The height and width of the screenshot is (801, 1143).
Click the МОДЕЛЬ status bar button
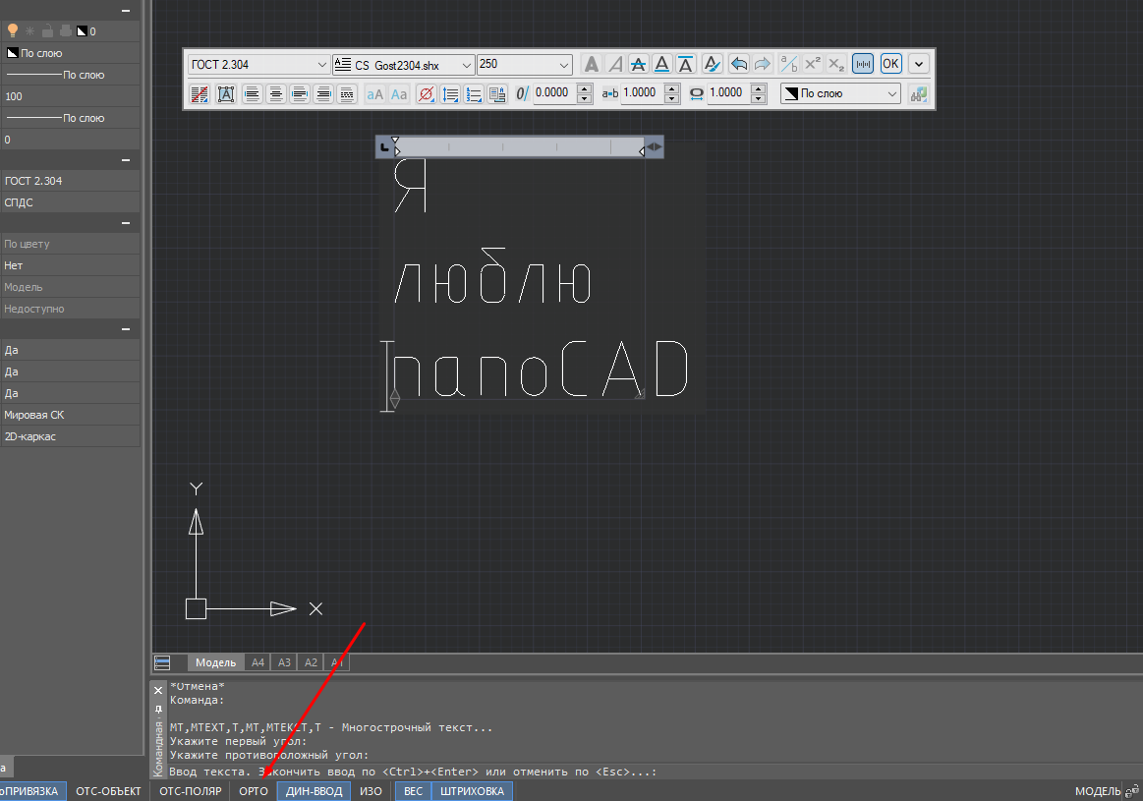point(1098,791)
